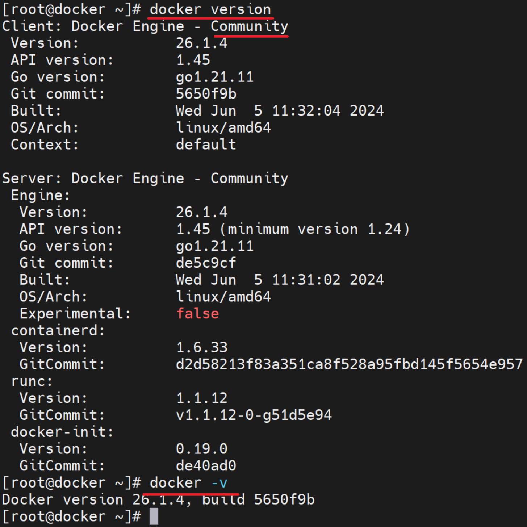Click the runc version value 1.1.12
The width and height of the screenshot is (527, 527).
pyautogui.click(x=201, y=398)
